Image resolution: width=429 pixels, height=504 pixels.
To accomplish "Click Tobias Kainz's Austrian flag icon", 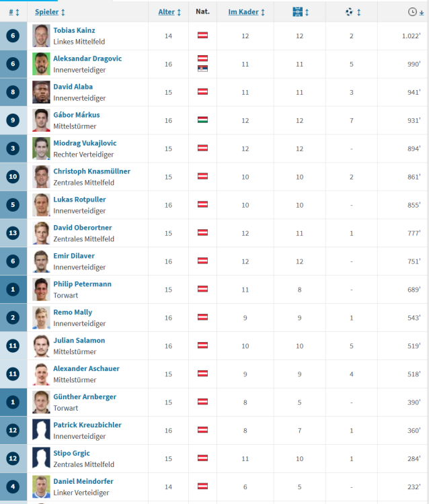I will coord(202,35).
